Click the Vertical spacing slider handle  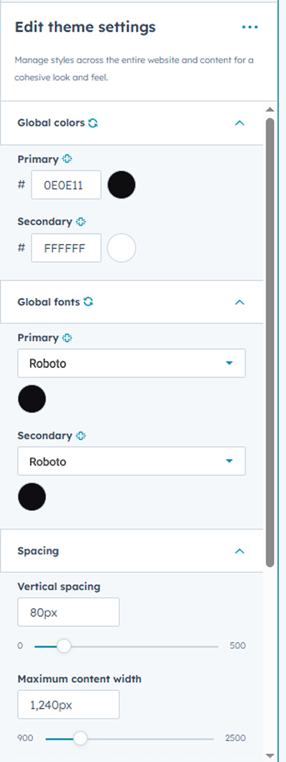tap(64, 646)
